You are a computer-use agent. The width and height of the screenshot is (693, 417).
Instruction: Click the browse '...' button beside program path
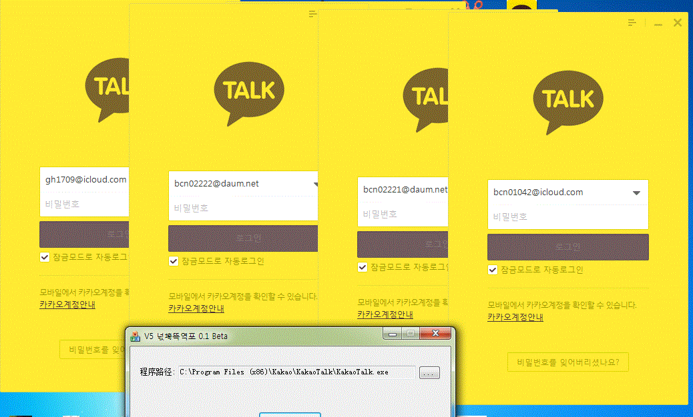pos(429,373)
